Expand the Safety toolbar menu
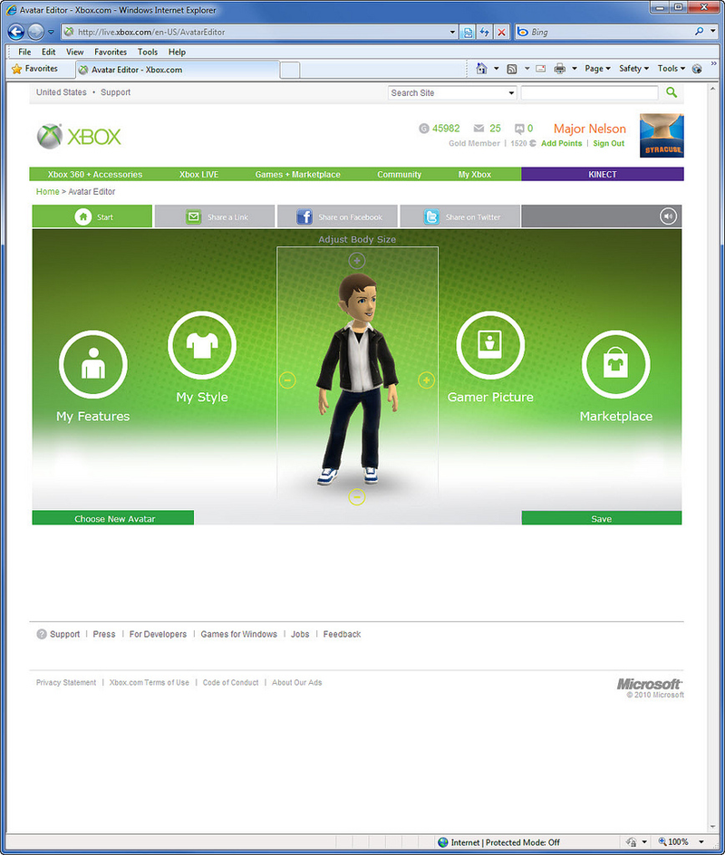Screen dimensions: 725x855 pos(633,69)
